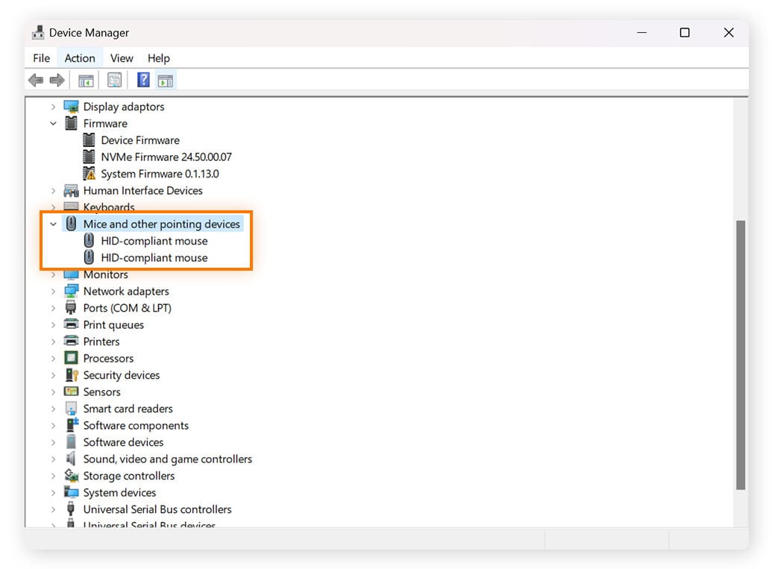Viewport: 772px width, 569px height.
Task: Open the View menu
Action: [x=122, y=58]
